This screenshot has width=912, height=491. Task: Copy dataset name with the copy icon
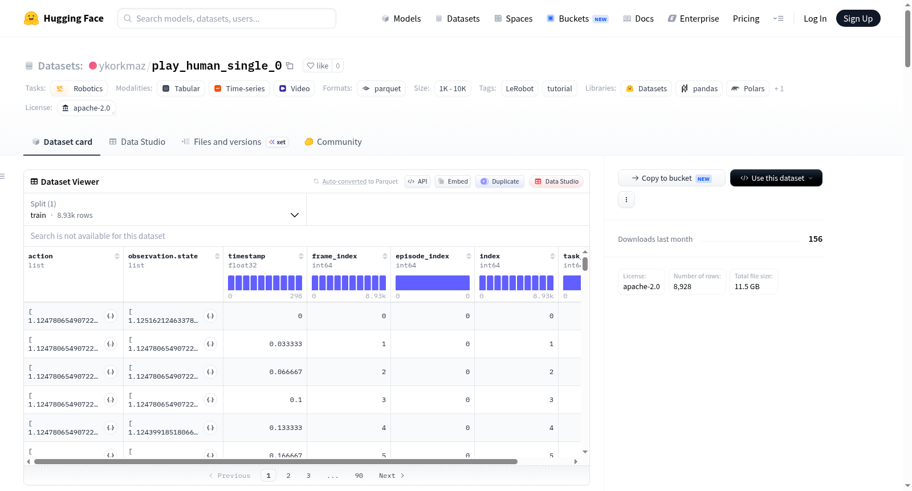(x=290, y=66)
